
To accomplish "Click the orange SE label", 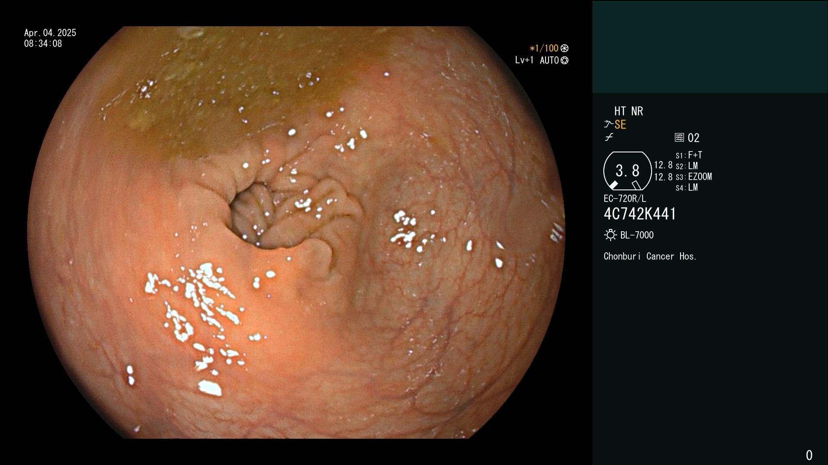I will 620,124.
